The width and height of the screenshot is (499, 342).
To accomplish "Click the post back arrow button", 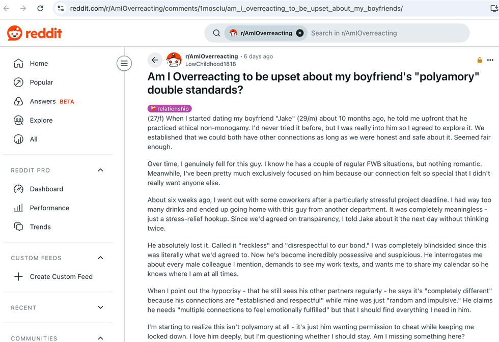I will [155, 60].
